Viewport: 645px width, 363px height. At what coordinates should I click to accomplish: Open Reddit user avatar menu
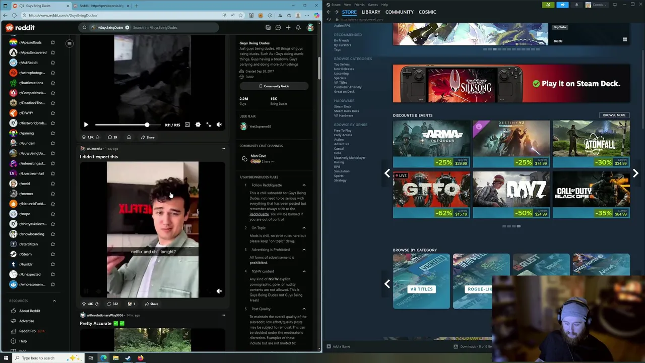point(310,28)
